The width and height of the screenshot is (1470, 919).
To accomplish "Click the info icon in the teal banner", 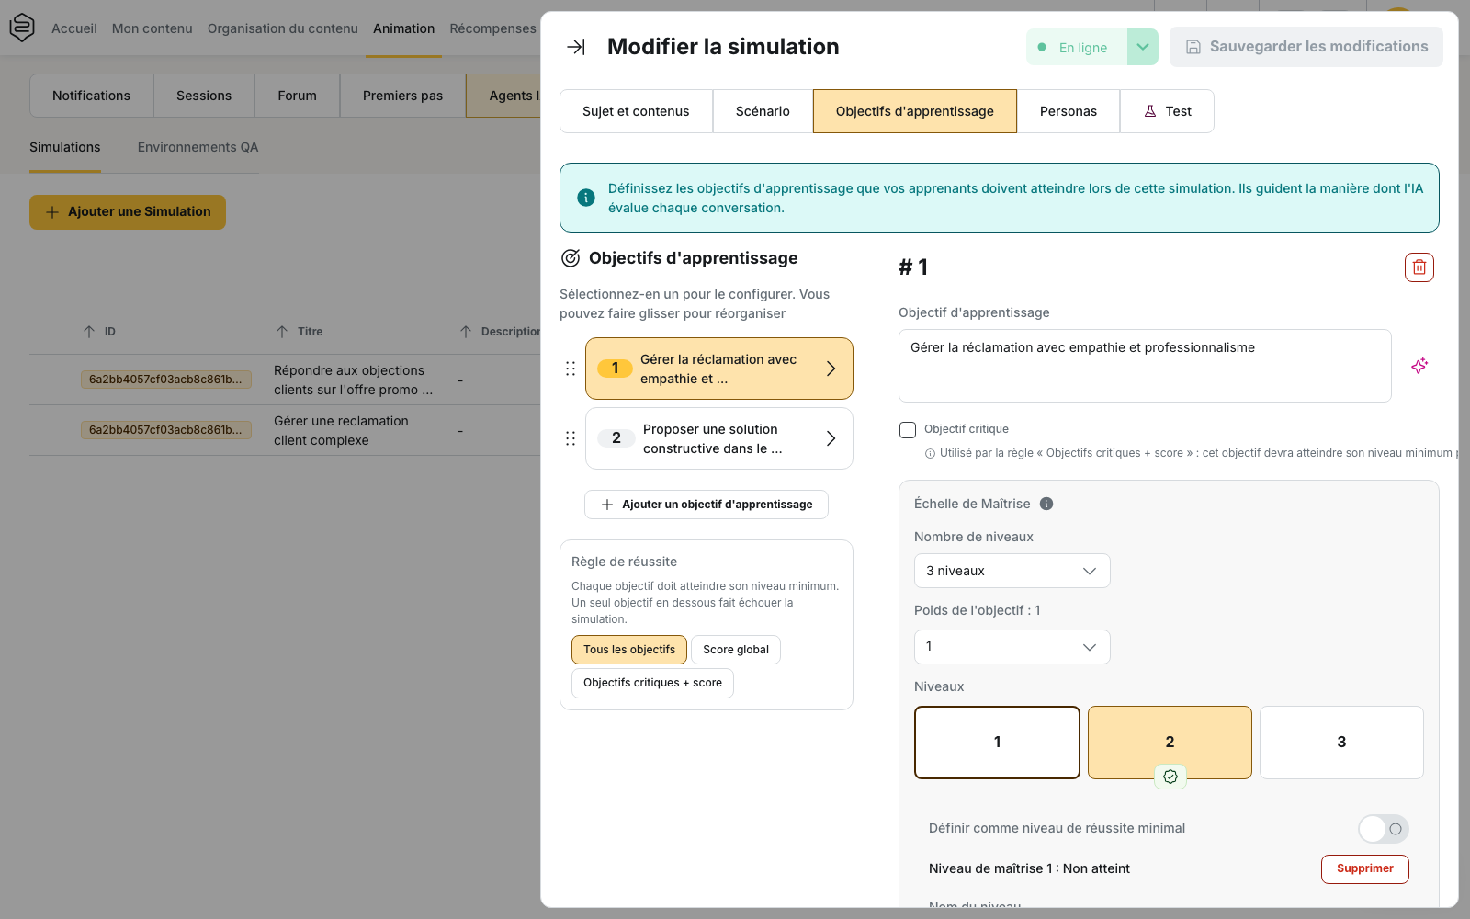I will pos(586,198).
